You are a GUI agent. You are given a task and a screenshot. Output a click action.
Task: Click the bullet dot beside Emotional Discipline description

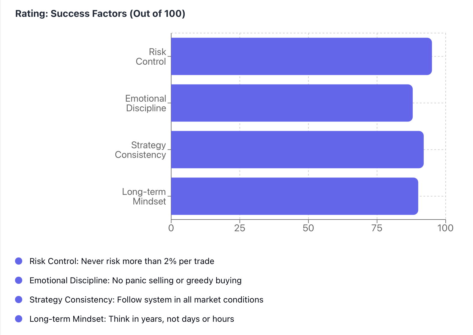(x=19, y=280)
